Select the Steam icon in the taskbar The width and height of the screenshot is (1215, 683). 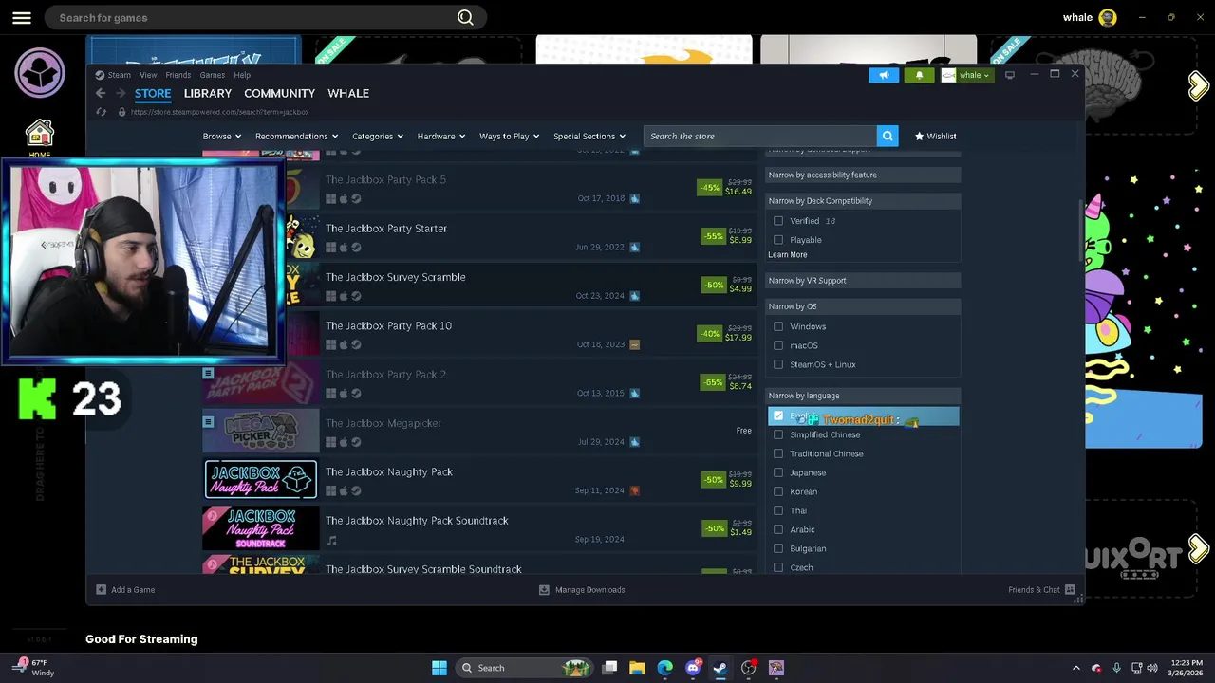720,668
